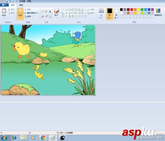Open the 轮廓 outline dropdown
This screenshot has height=141, width=165.
click(x=92, y=10)
